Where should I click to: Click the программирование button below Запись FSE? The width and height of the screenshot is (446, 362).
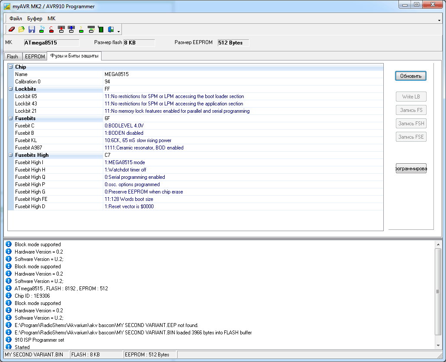411,168
